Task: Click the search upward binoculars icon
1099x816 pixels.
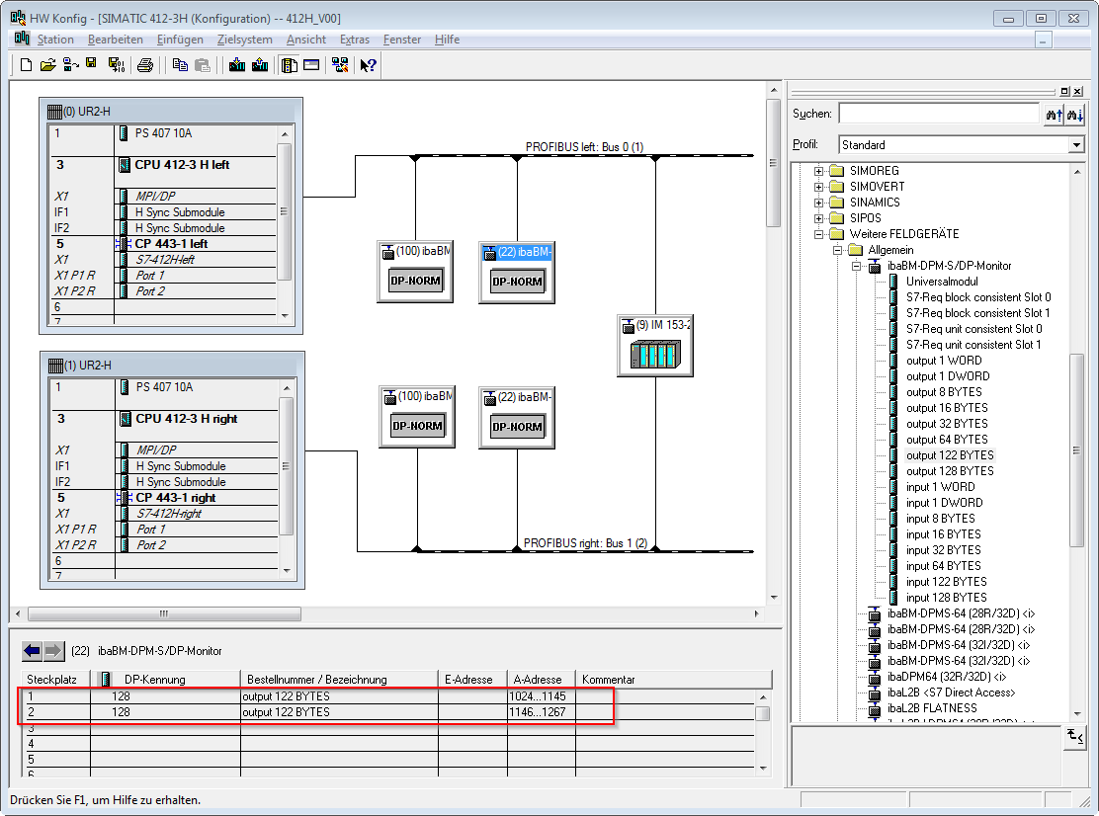Action: [x=1055, y=115]
